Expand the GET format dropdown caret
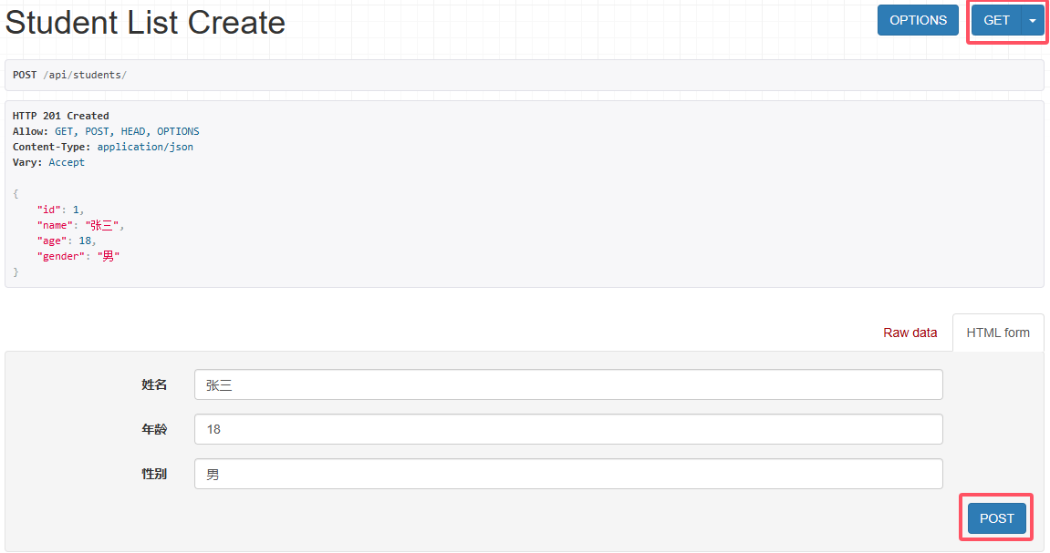 [x=1033, y=20]
